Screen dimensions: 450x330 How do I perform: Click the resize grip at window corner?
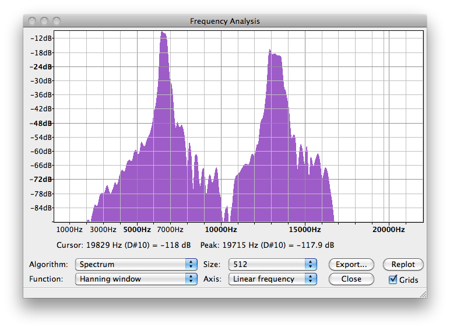click(x=423, y=294)
